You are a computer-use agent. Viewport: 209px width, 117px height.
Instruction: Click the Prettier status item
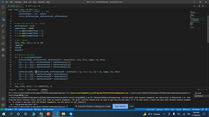[x=196, y=110]
